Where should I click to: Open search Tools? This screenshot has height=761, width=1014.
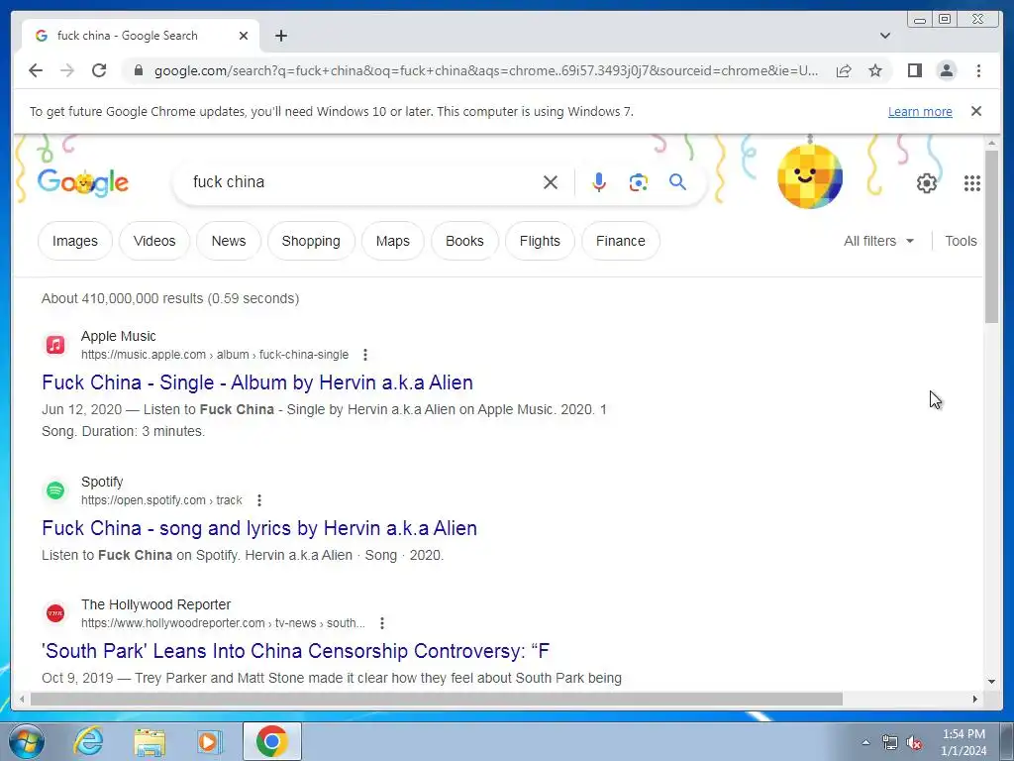coord(961,241)
